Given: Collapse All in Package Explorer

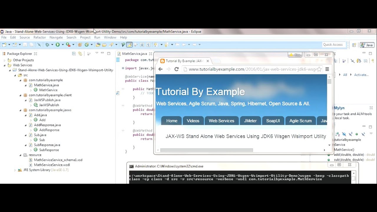Looking at the screenshot, I should tap(74, 54).
